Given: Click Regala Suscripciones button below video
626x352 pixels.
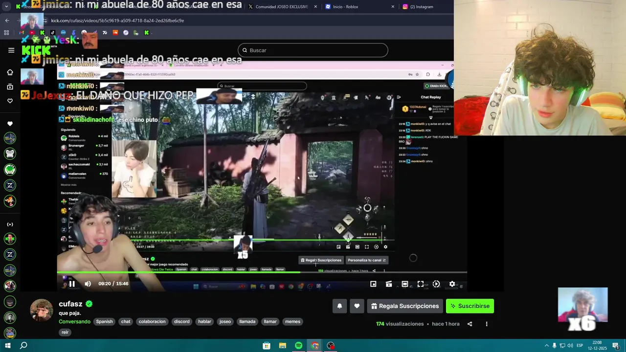Looking at the screenshot, I should [405, 306].
